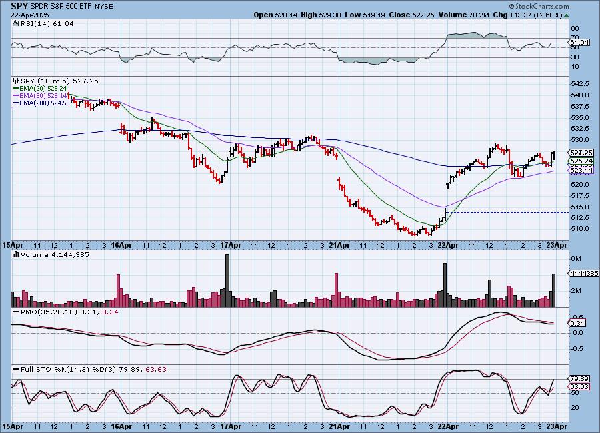Click the dark blue swatch for EMA(200)
The height and width of the screenshot is (433, 600).
(x=16, y=103)
